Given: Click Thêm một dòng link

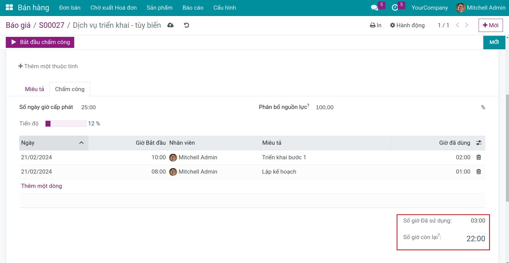Looking at the screenshot, I should point(41,186).
